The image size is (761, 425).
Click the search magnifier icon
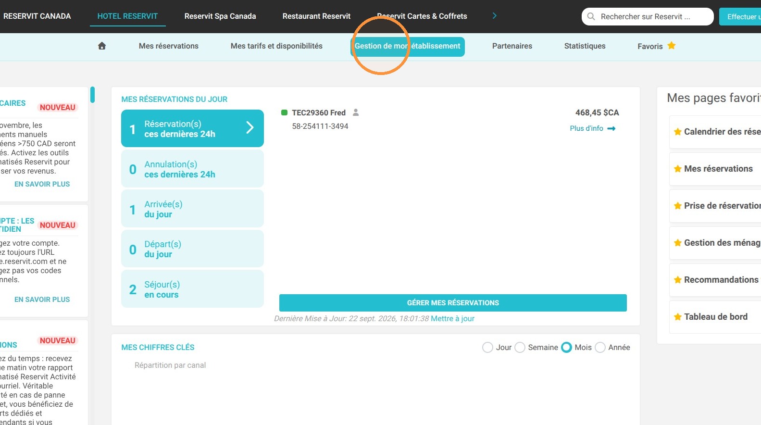(x=591, y=16)
